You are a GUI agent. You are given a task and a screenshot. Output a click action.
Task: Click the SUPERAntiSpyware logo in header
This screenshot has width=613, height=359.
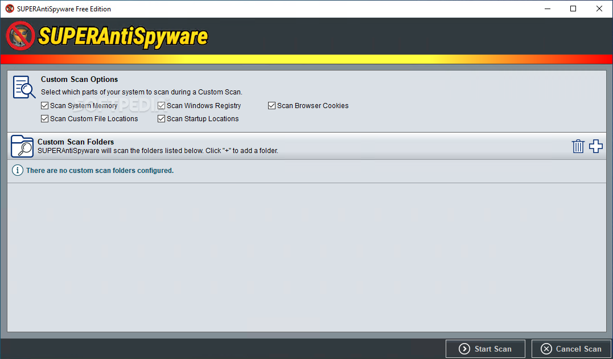(107, 36)
